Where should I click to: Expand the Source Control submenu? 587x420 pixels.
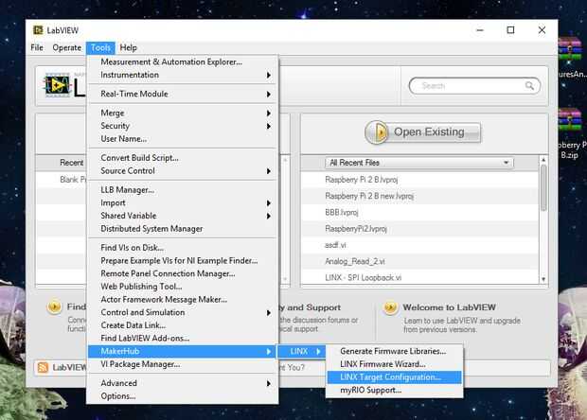[183, 171]
